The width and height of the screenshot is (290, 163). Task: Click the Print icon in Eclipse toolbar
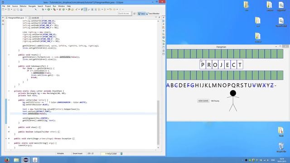21,10
